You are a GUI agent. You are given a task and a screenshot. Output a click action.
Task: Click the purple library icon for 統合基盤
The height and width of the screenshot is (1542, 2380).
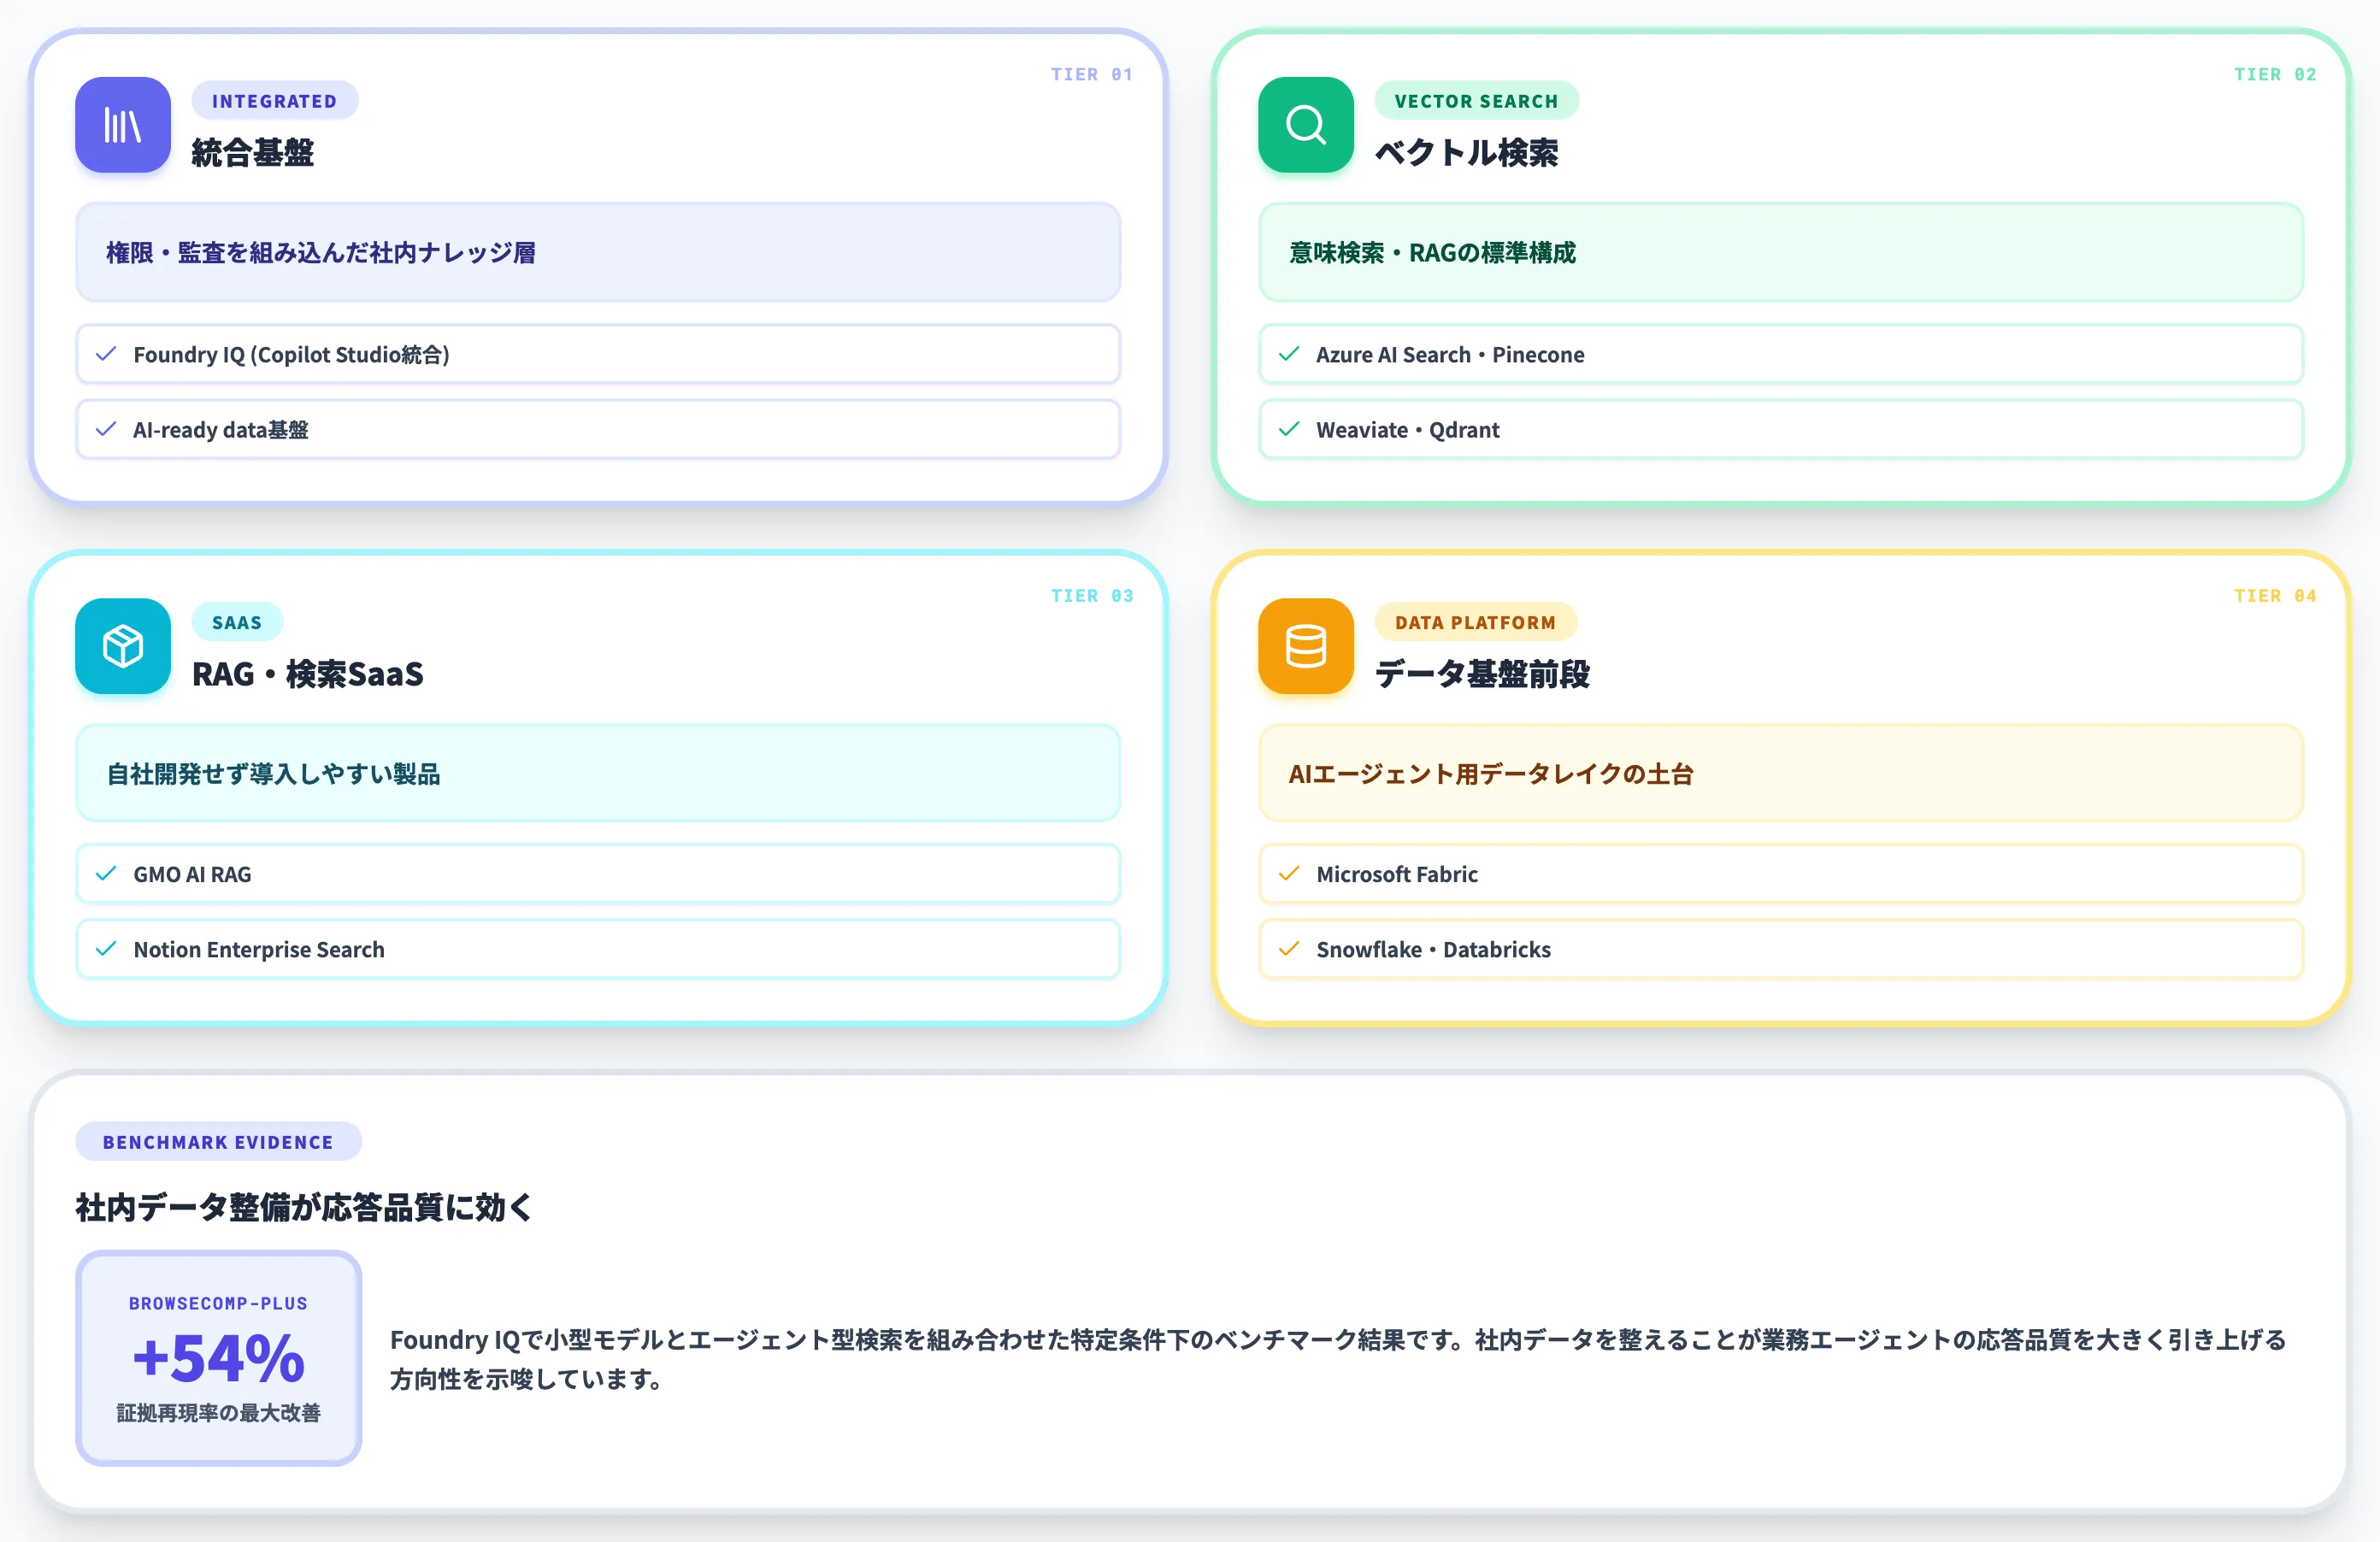point(123,125)
